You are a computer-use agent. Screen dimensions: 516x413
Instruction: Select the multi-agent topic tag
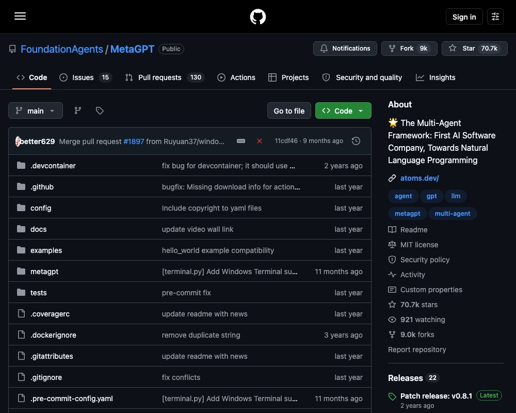pyautogui.click(x=453, y=213)
